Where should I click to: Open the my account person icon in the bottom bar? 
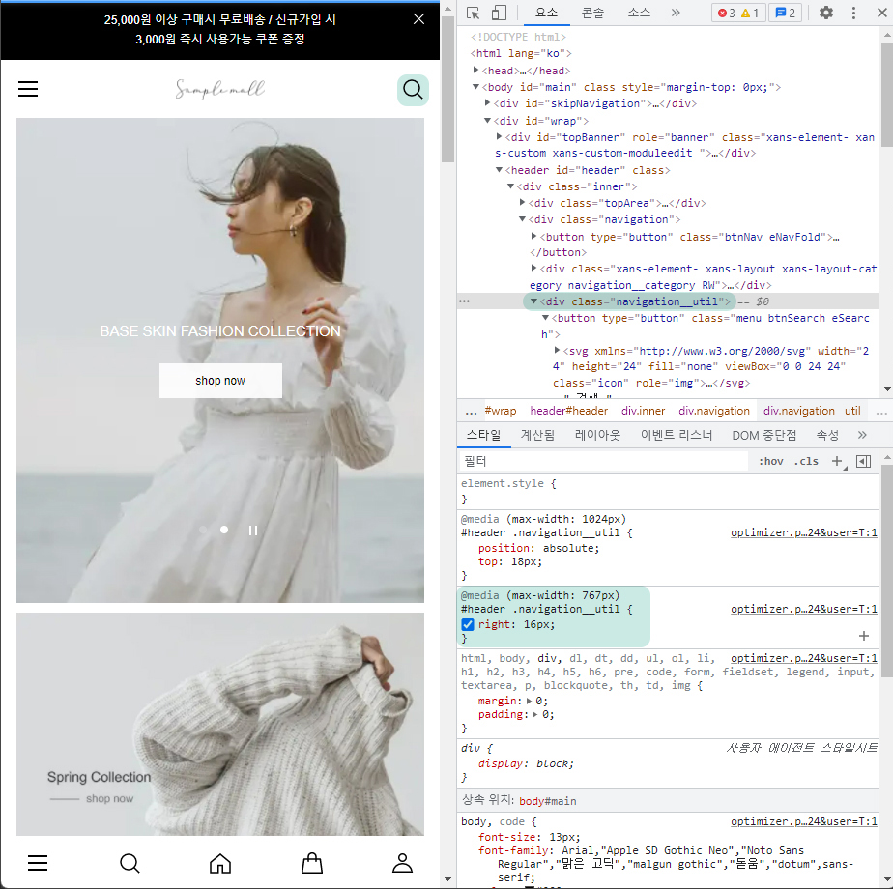tap(403, 863)
